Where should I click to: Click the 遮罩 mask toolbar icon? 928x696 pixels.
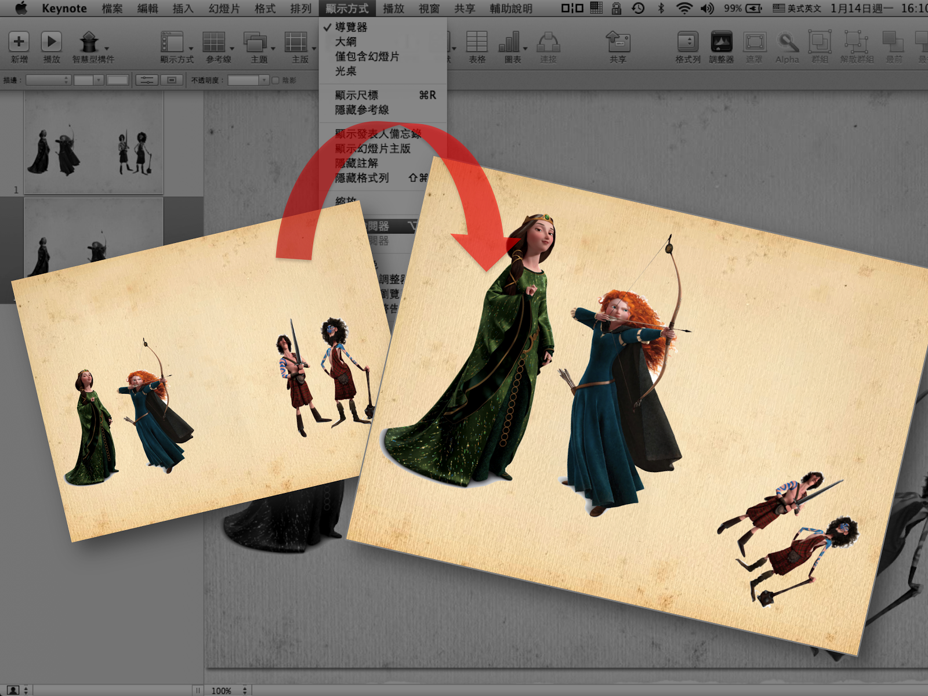(755, 42)
